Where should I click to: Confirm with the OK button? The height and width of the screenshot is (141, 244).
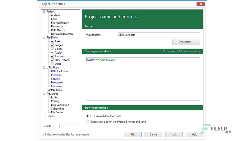[133, 135]
